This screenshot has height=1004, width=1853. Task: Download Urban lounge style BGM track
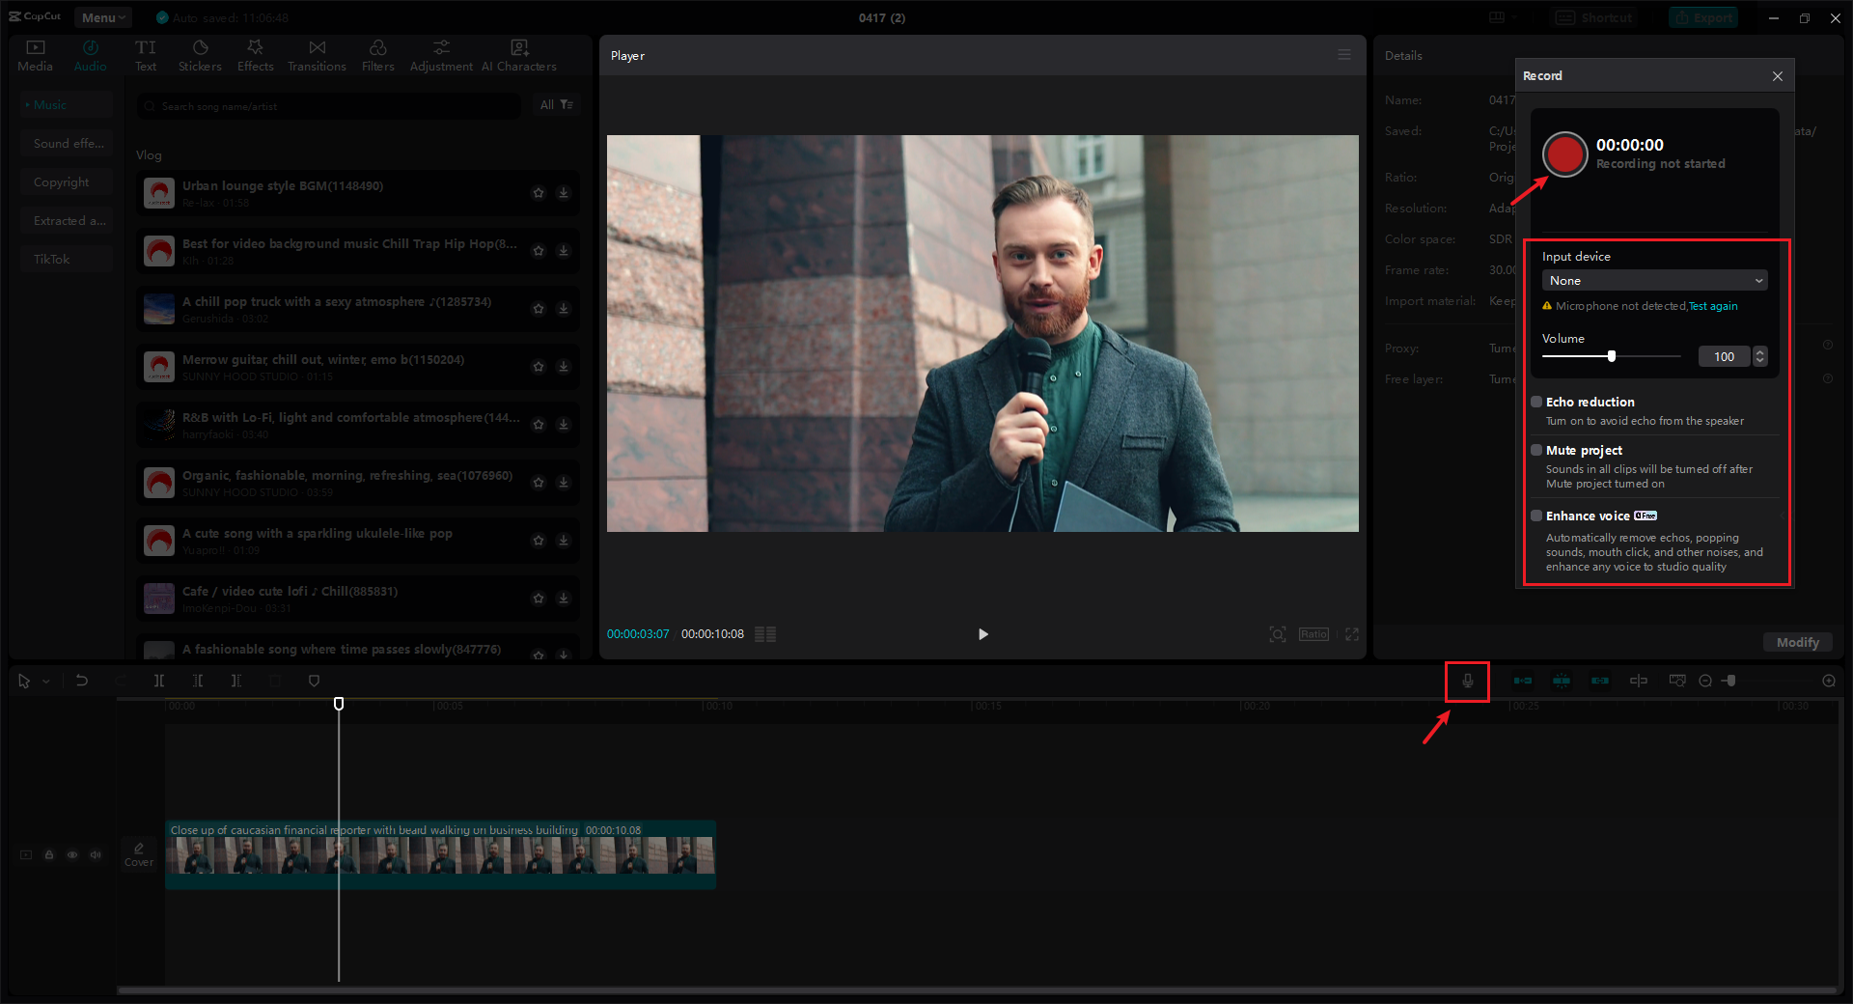tap(564, 193)
